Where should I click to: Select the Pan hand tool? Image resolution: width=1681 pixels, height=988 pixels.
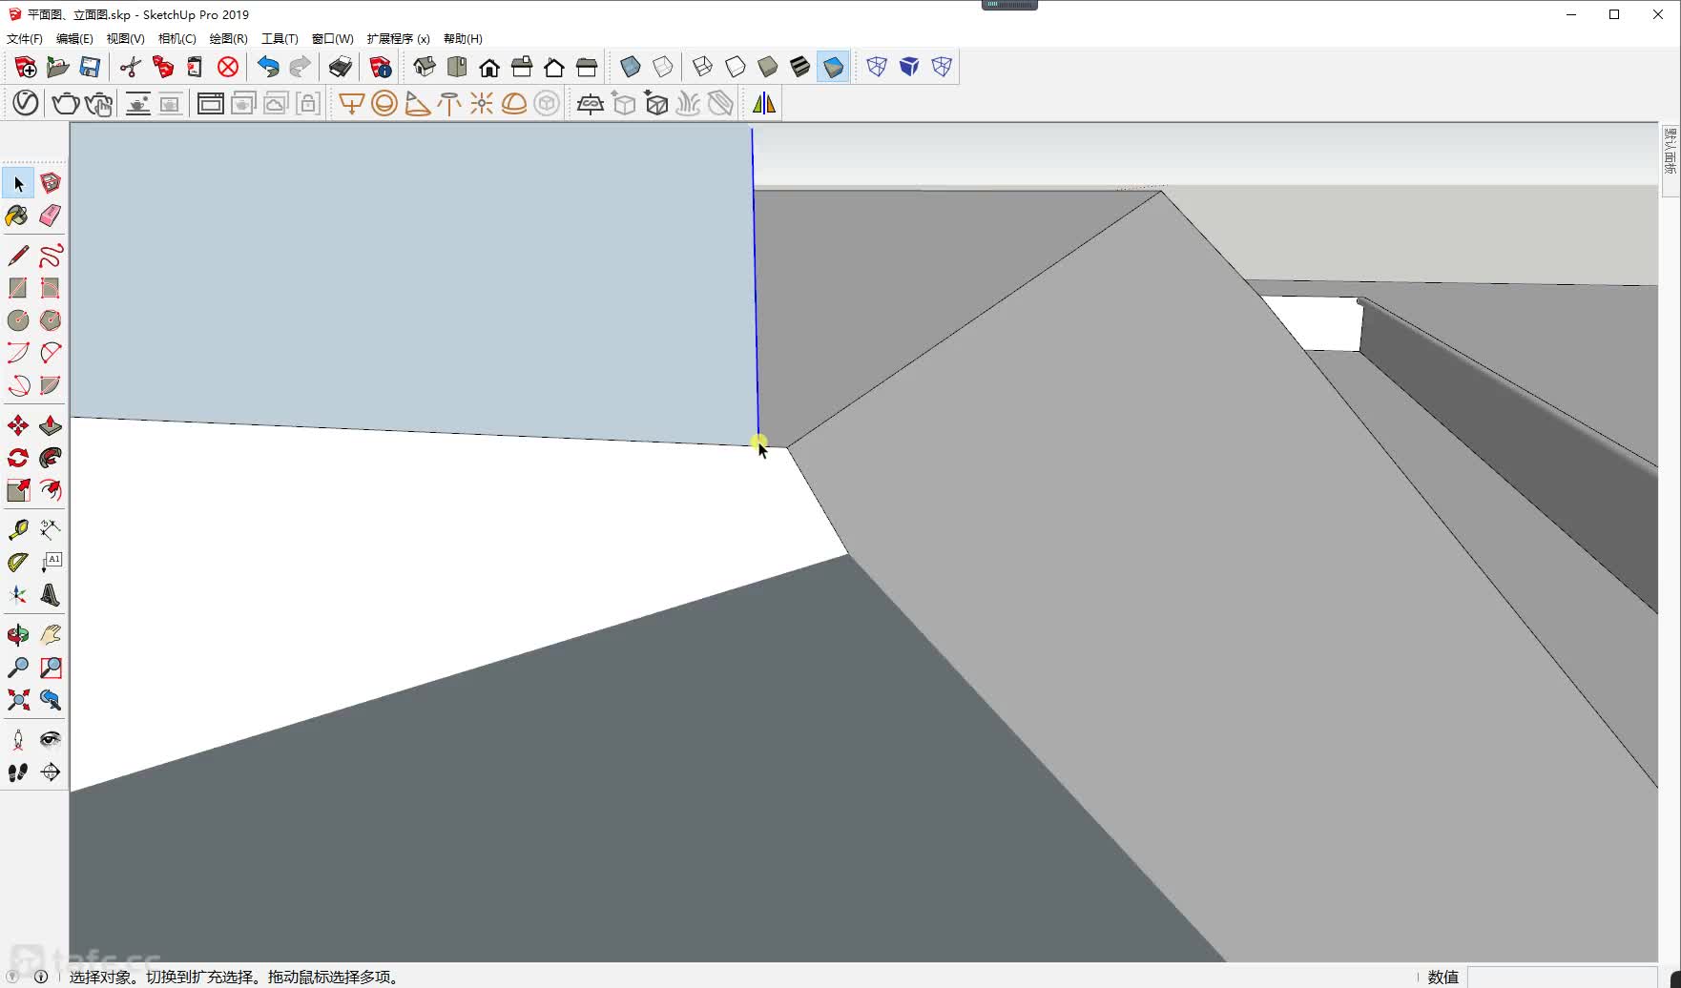point(51,635)
